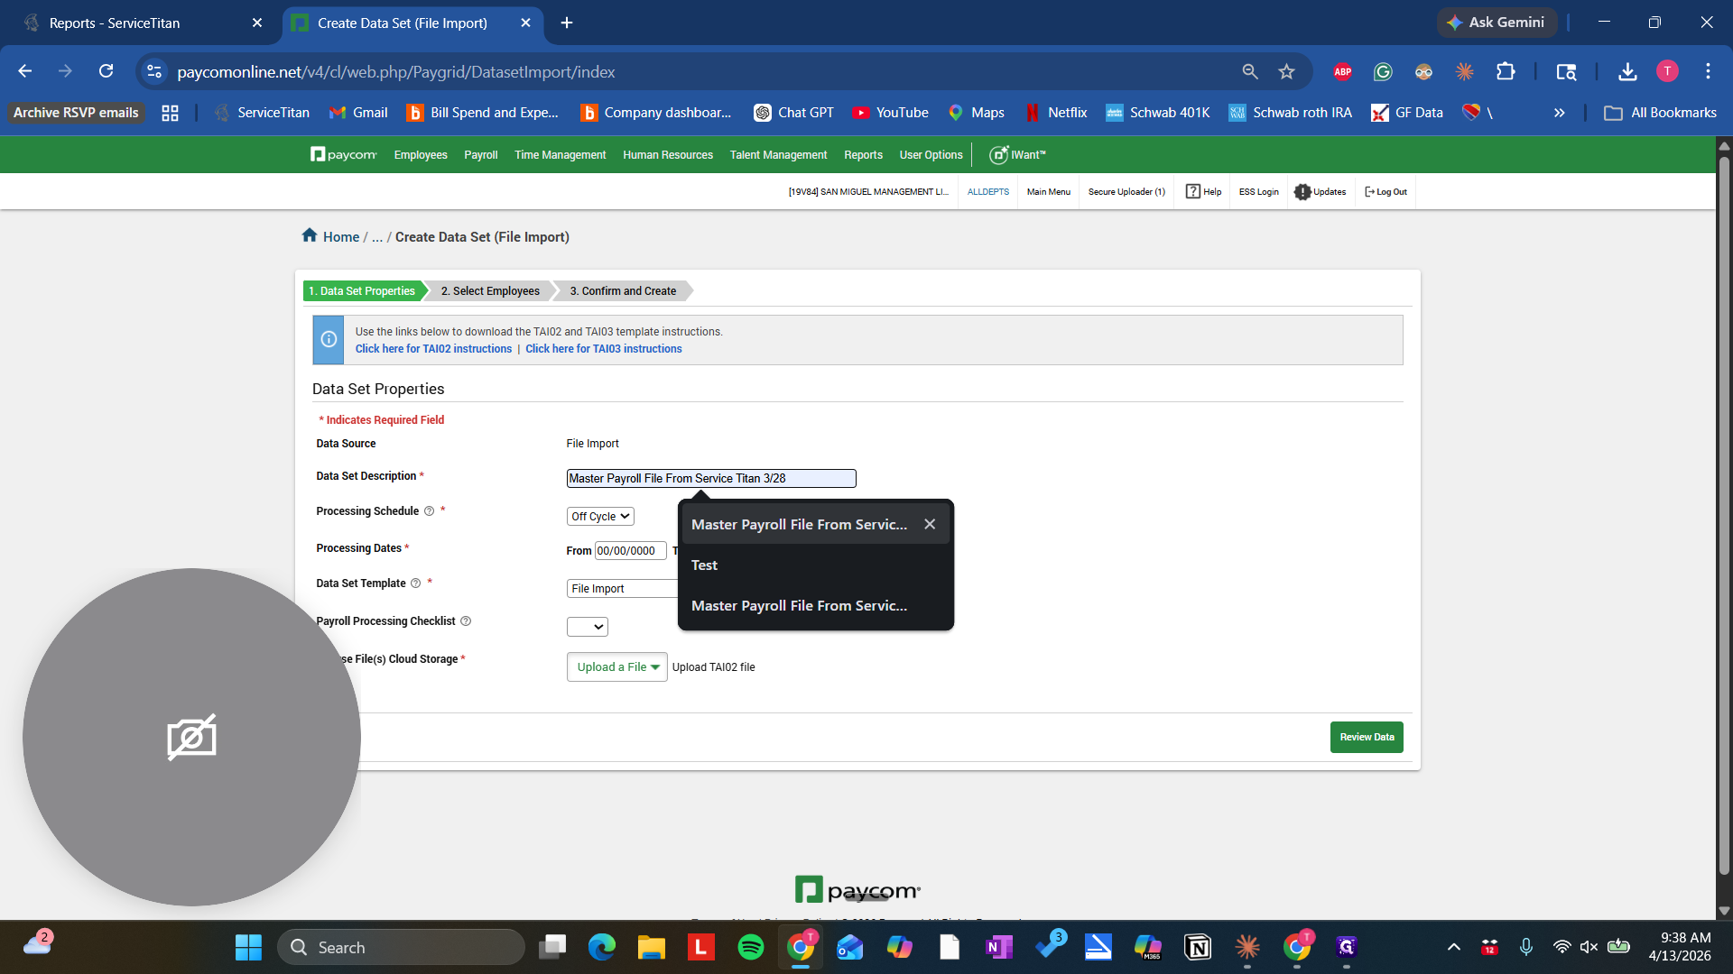Image resolution: width=1733 pixels, height=974 pixels.
Task: Open the Processing Schedule Off Cycle dropdown
Action: coord(599,516)
